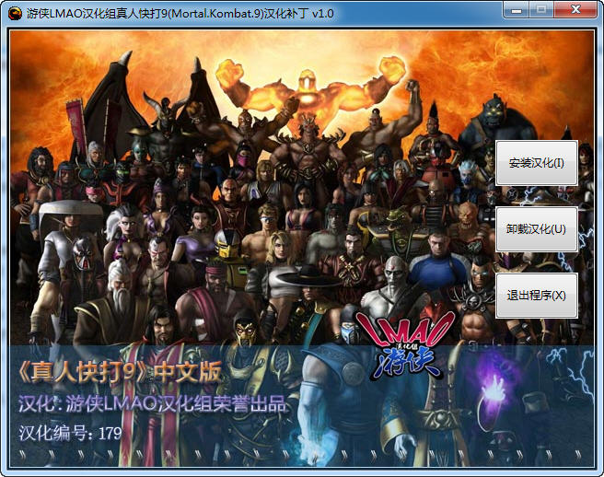
Task: Click the LMAO 游侠 logo graphic
Action: [406, 344]
